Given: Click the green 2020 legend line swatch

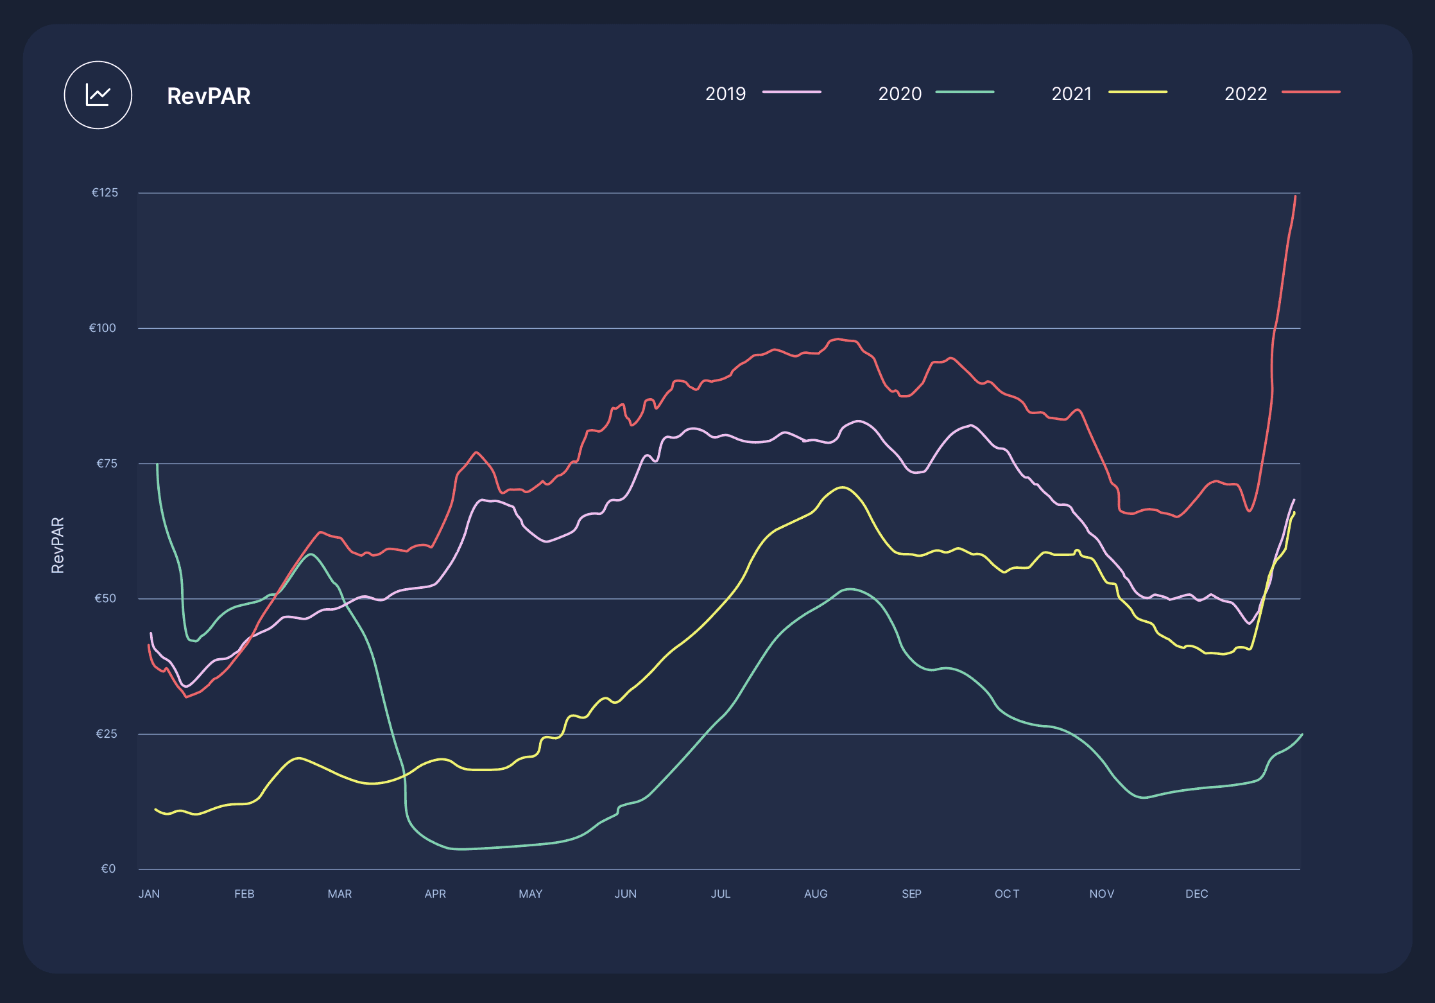Looking at the screenshot, I should pos(965,92).
